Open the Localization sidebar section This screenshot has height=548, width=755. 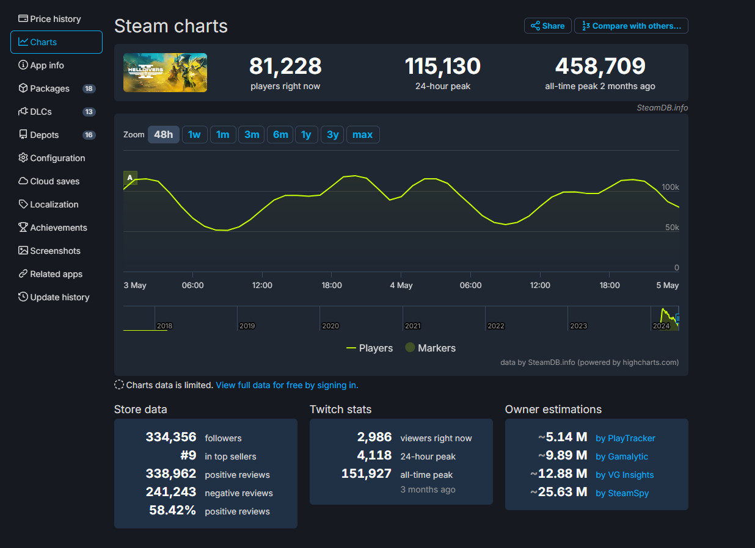coord(54,204)
